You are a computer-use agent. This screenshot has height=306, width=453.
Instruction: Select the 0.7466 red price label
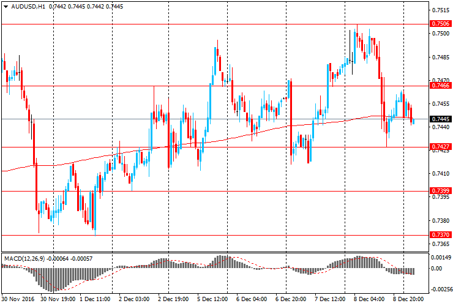[x=441, y=86]
